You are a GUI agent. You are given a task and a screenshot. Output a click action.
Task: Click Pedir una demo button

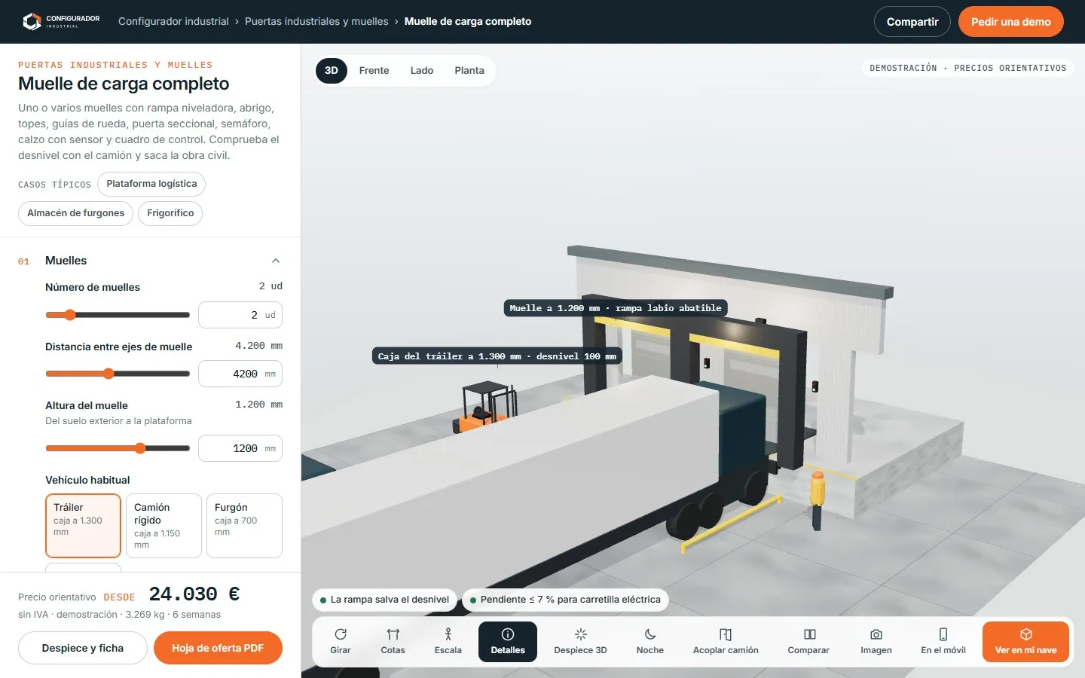(x=1011, y=22)
